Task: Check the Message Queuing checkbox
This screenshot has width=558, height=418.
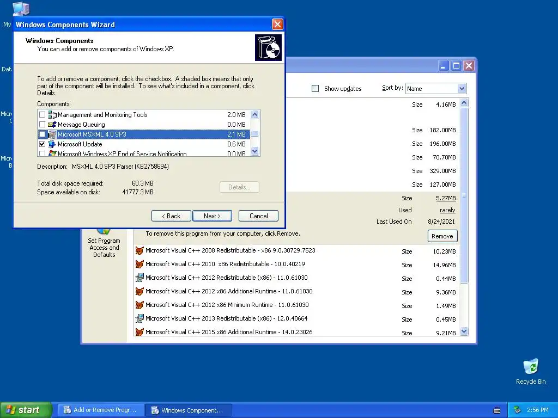Action: coord(43,125)
